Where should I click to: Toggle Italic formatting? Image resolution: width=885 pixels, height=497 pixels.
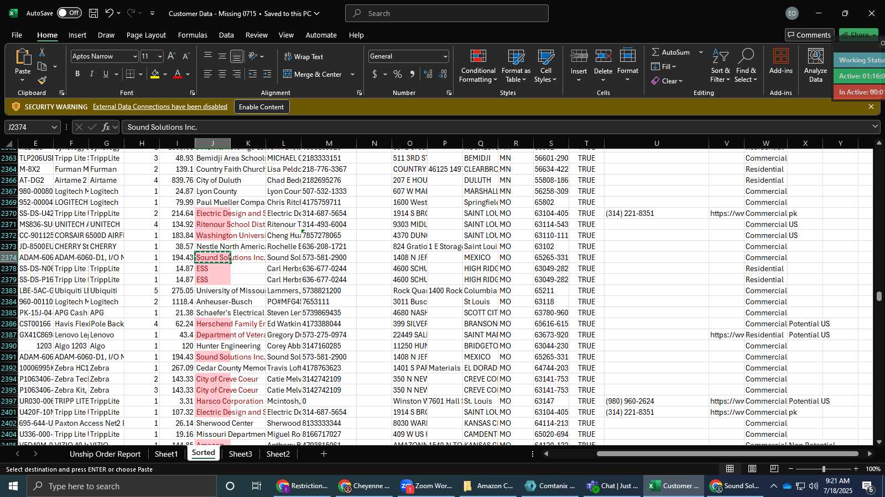pyautogui.click(x=92, y=74)
